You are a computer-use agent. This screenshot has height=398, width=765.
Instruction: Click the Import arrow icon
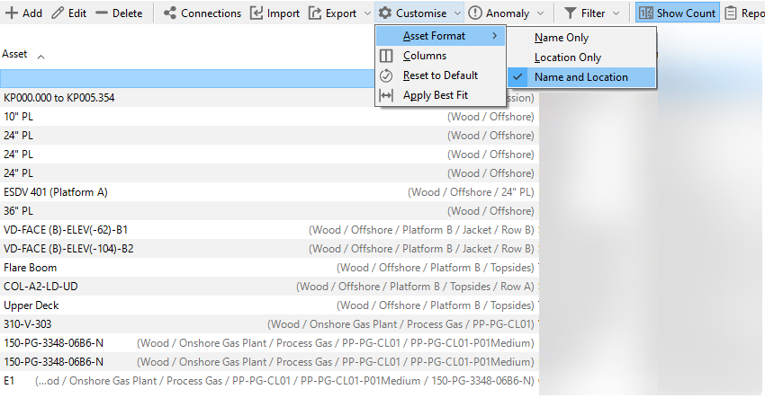(256, 13)
